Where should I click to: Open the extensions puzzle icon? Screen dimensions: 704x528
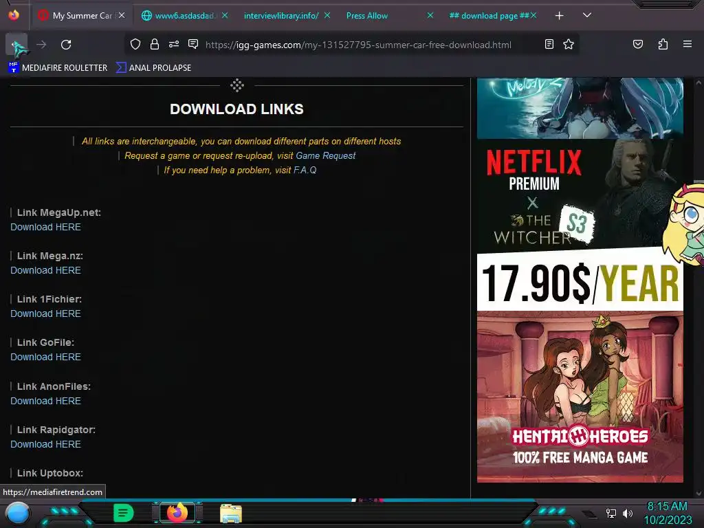(663, 44)
